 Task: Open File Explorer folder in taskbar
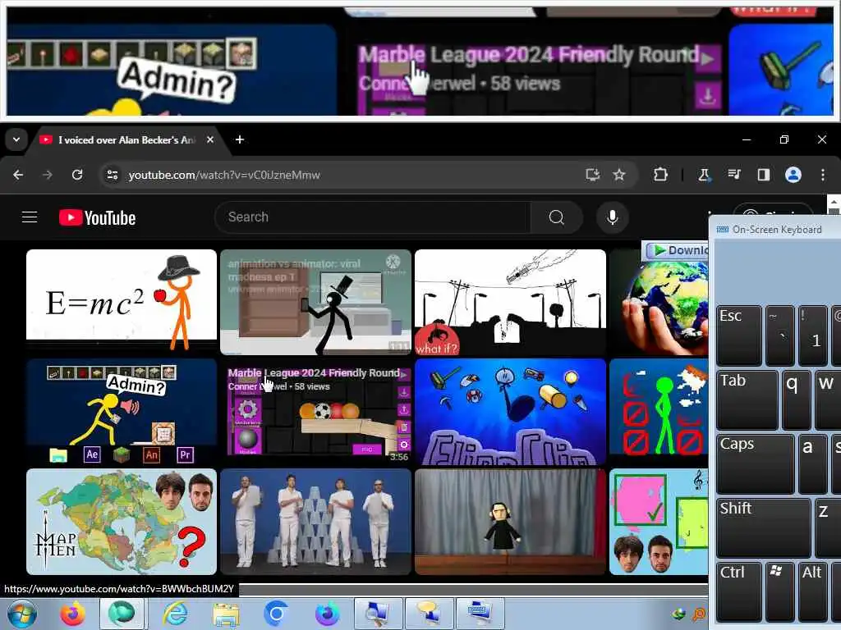[226, 614]
